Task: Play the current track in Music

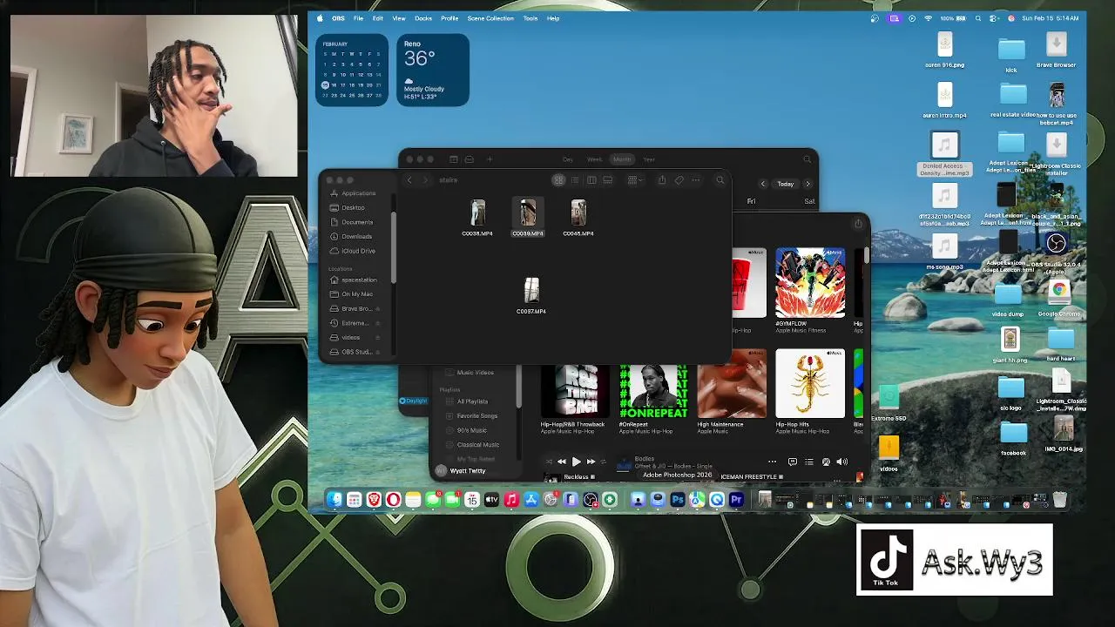Action: [576, 462]
